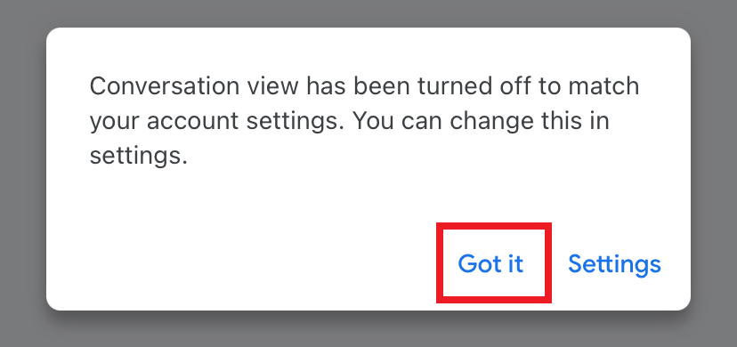
Task: Go to Settings to change Conversation view
Action: (x=614, y=263)
